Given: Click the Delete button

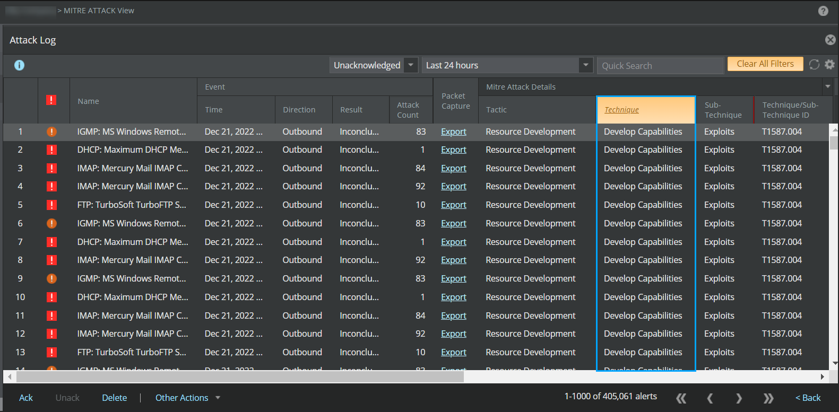Looking at the screenshot, I should 115,398.
